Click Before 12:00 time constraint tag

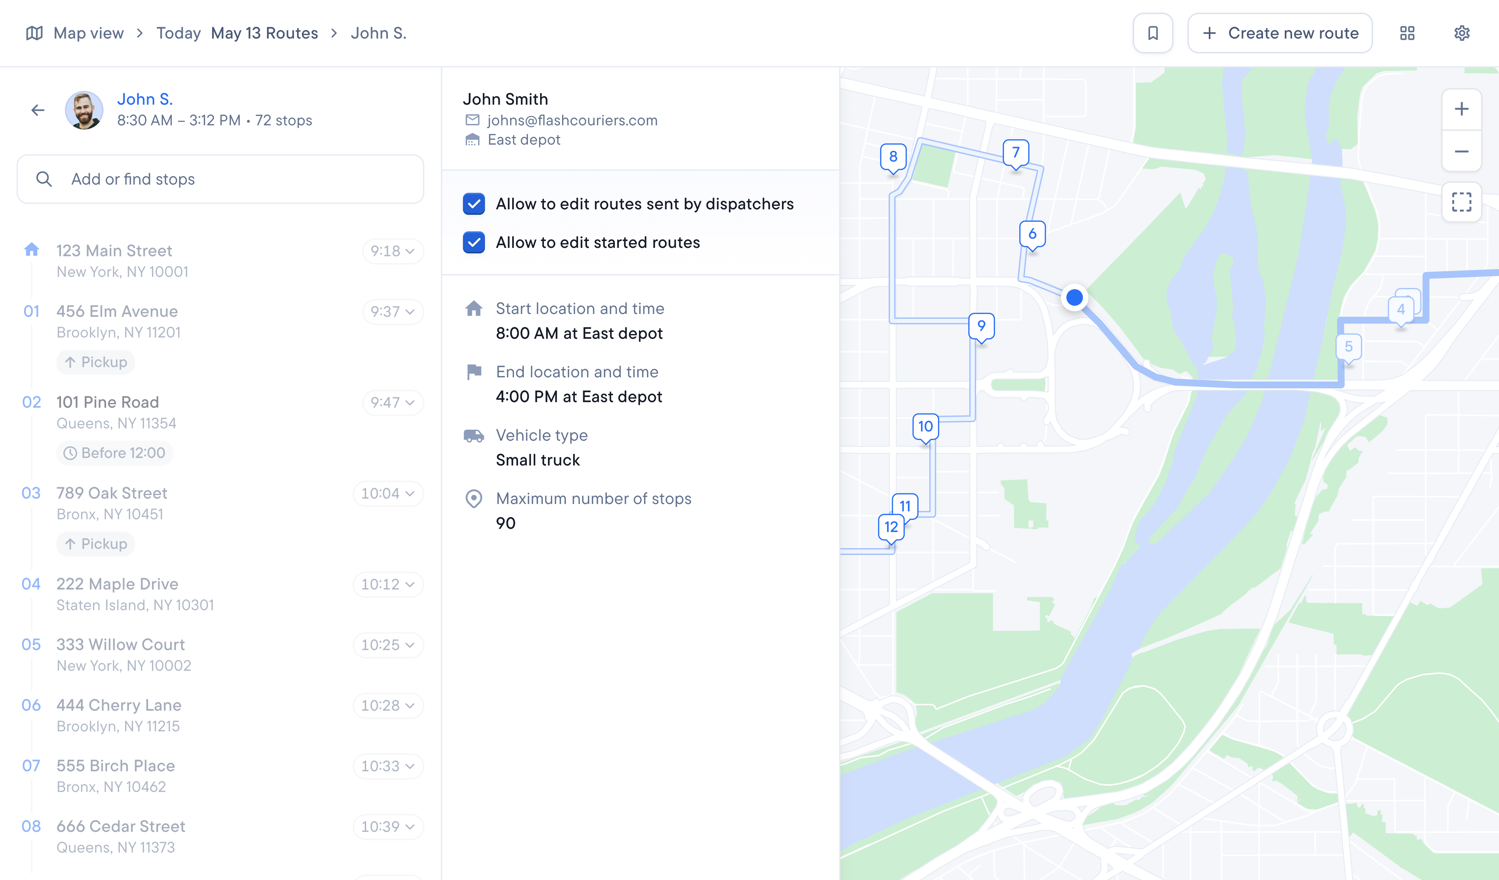click(115, 453)
